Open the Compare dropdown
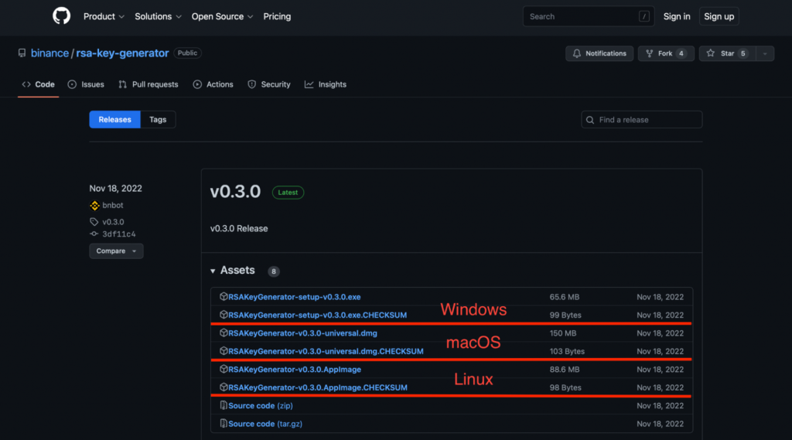This screenshot has height=440, width=792. [116, 251]
